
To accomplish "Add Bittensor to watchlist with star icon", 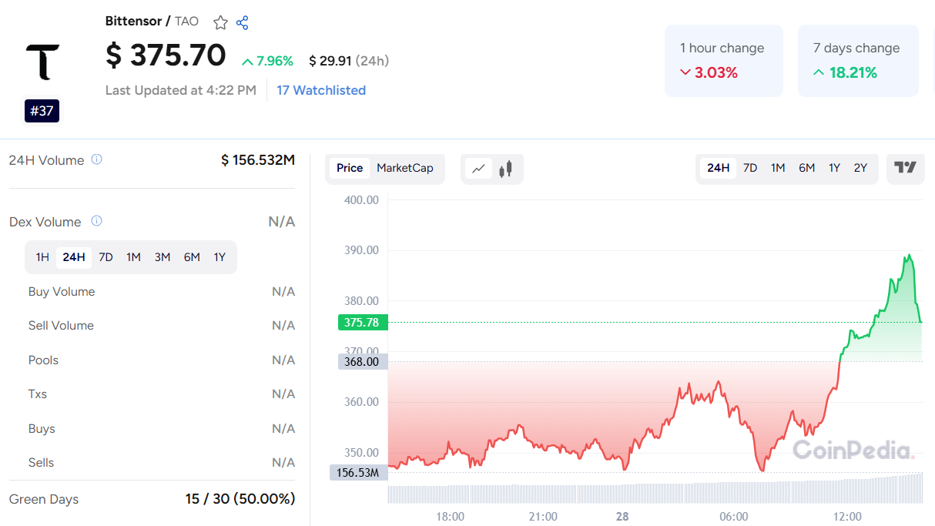I will [x=220, y=22].
